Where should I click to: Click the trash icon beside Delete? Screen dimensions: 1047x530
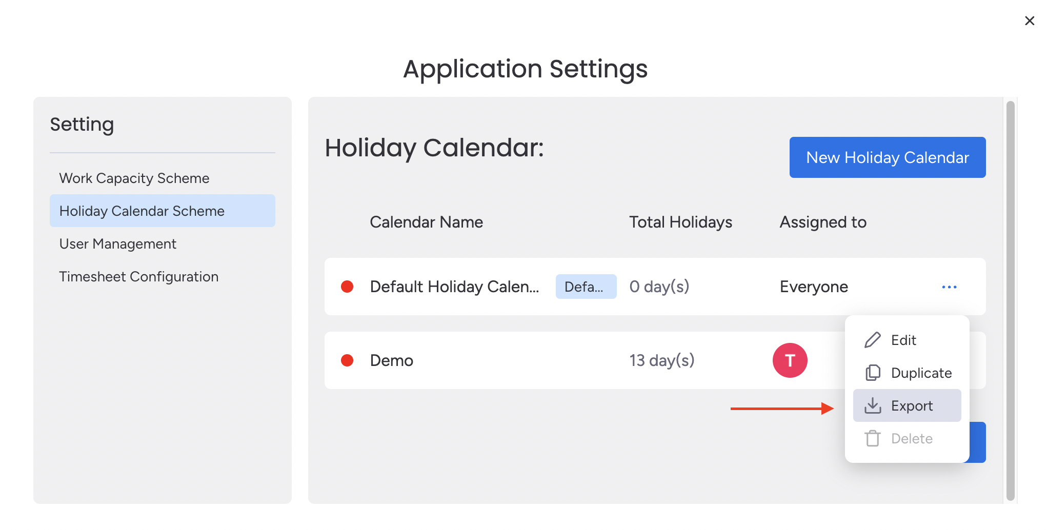point(873,438)
